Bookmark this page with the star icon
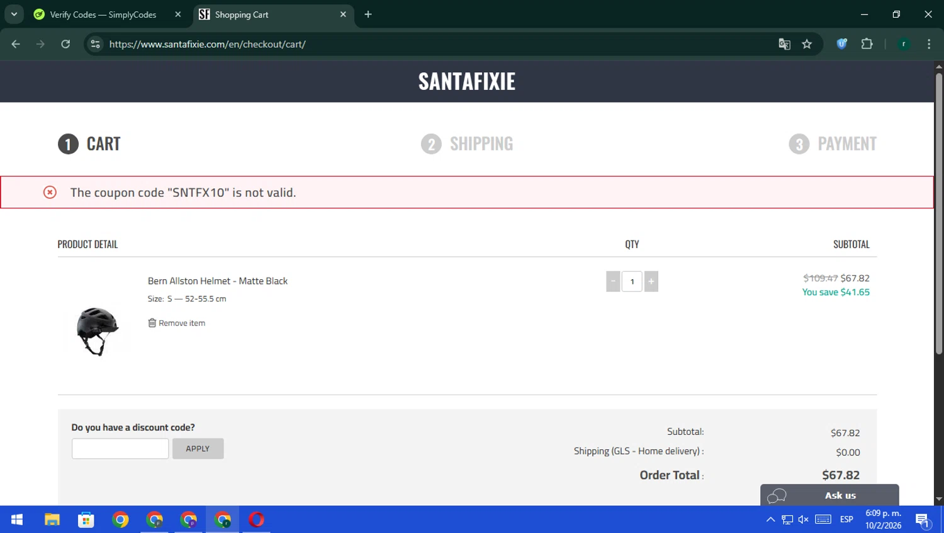Viewport: 944px width, 533px height. coord(807,44)
